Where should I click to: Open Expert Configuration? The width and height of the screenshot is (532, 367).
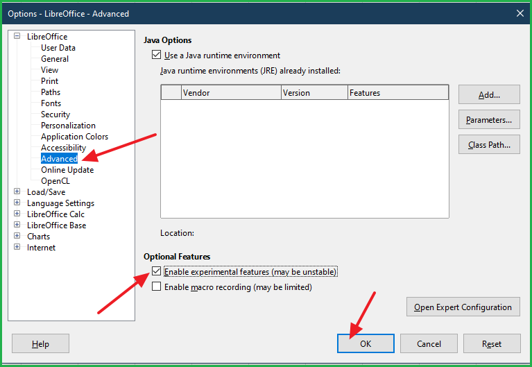tap(463, 307)
